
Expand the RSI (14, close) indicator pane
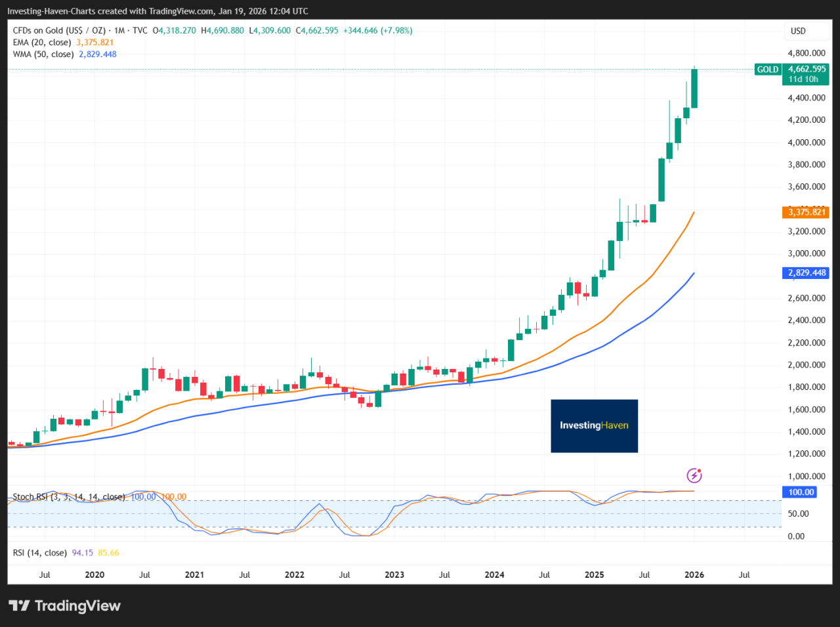(x=39, y=553)
